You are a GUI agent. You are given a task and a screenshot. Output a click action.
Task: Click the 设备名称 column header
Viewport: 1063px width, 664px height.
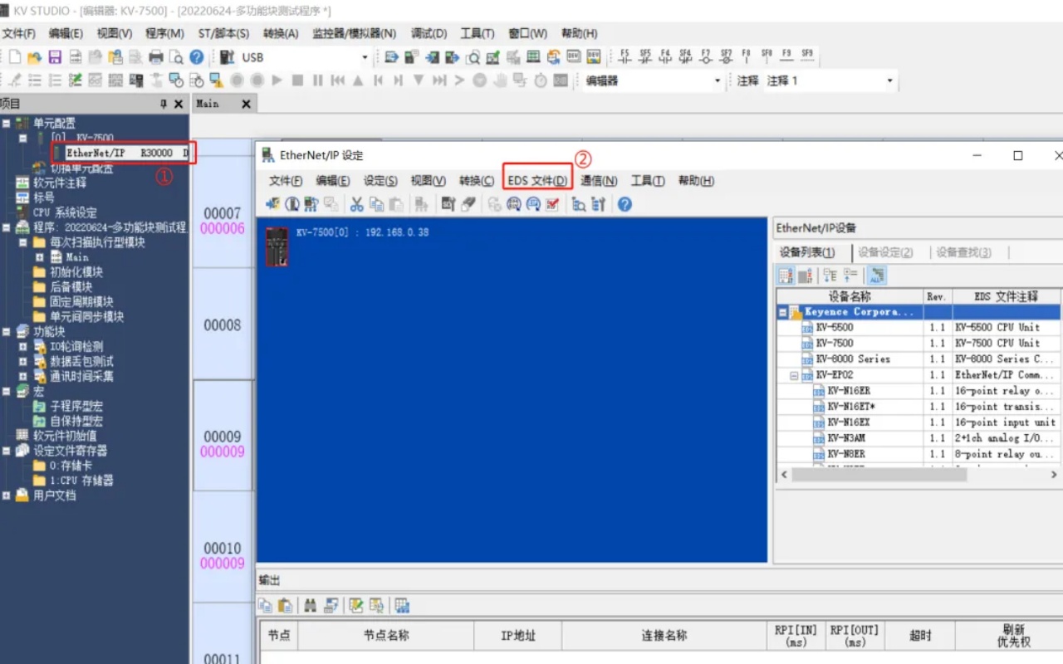point(850,296)
